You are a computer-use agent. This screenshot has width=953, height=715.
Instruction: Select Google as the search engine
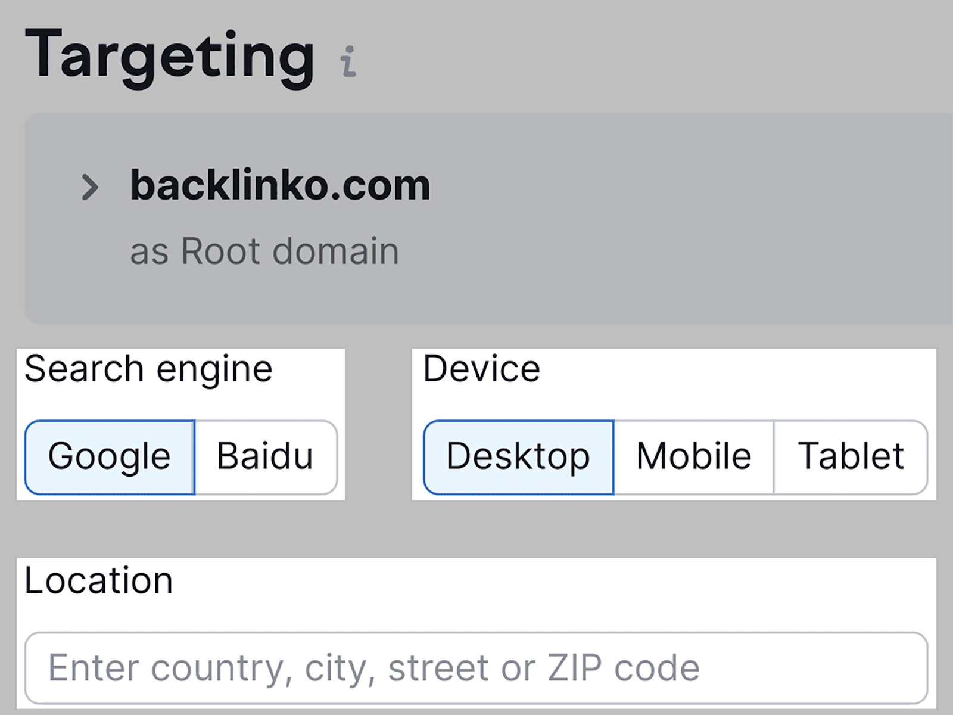click(110, 457)
